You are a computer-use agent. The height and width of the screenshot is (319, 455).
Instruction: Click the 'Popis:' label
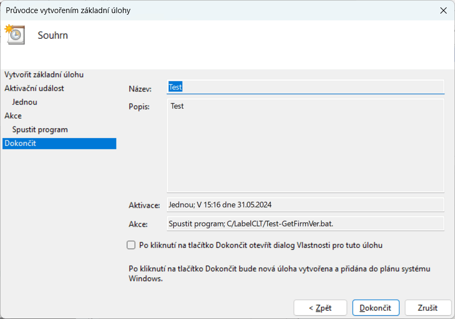pyautogui.click(x=139, y=107)
